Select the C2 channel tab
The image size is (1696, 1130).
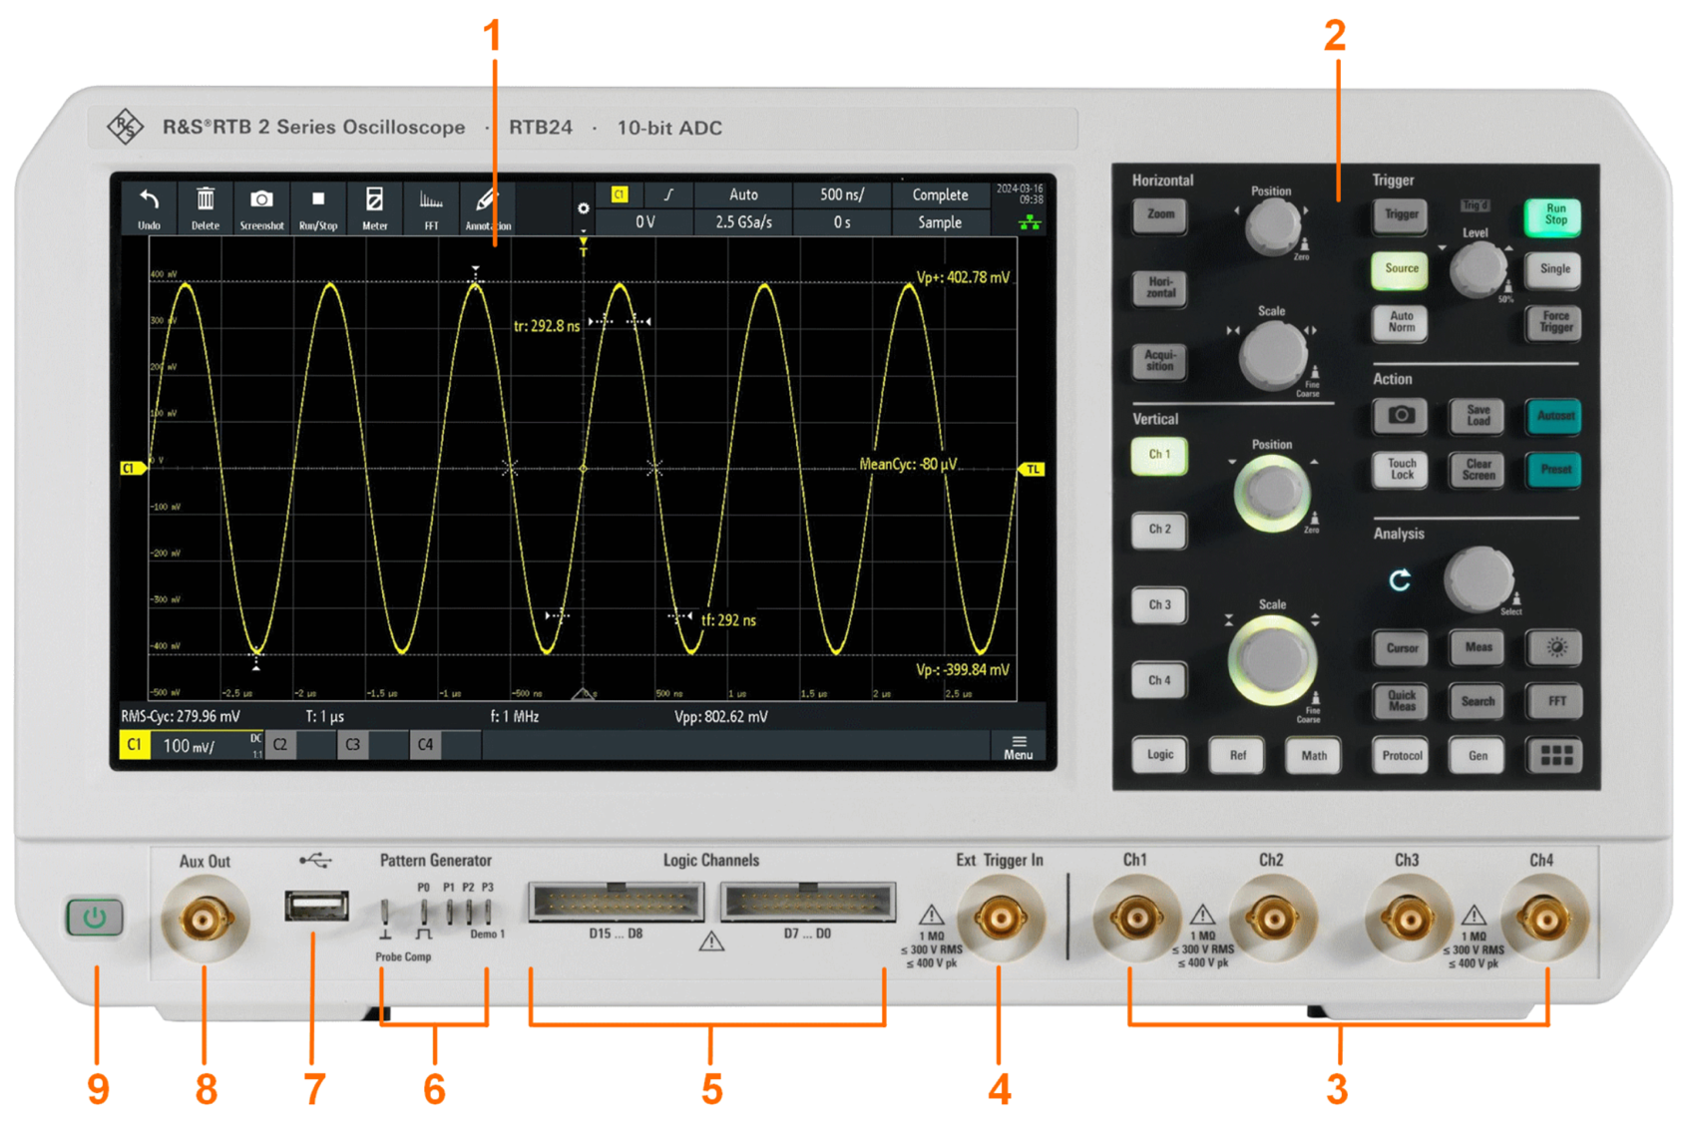click(280, 744)
